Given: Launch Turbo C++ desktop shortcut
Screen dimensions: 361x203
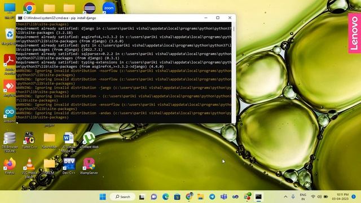Looking at the screenshot, I should point(29,140).
